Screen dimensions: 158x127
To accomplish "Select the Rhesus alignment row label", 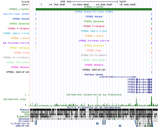I will point(24,109).
